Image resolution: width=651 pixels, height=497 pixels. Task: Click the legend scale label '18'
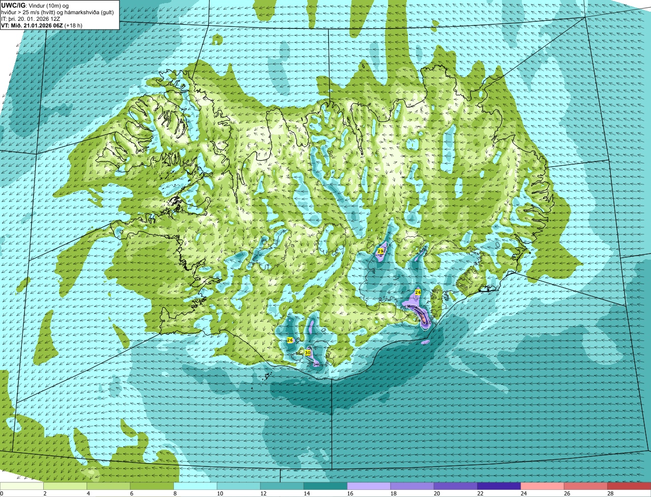(x=393, y=493)
